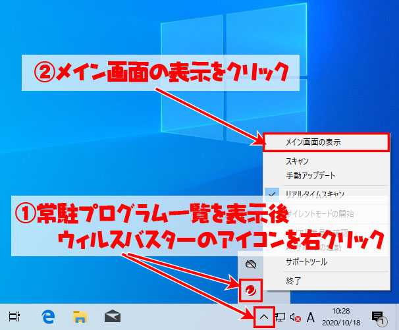Choose 終了 to exit Virus Buster
This screenshot has height=330, width=399.
pyautogui.click(x=326, y=281)
